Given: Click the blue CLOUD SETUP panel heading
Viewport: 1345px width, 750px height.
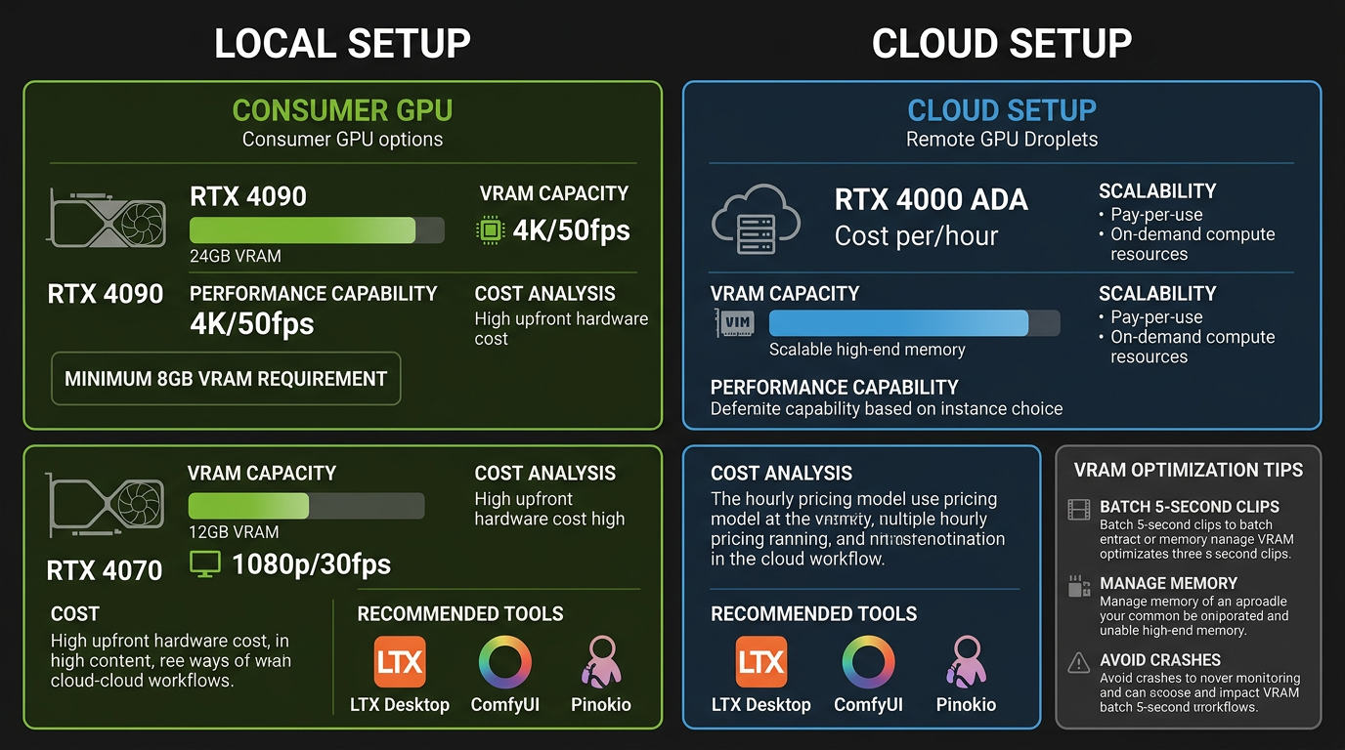Looking at the screenshot, I should 1002,109.
